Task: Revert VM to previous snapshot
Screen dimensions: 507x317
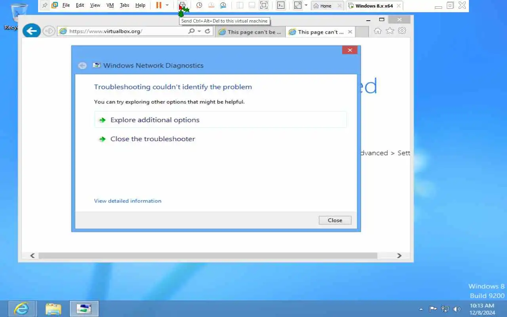Action: coord(211,6)
